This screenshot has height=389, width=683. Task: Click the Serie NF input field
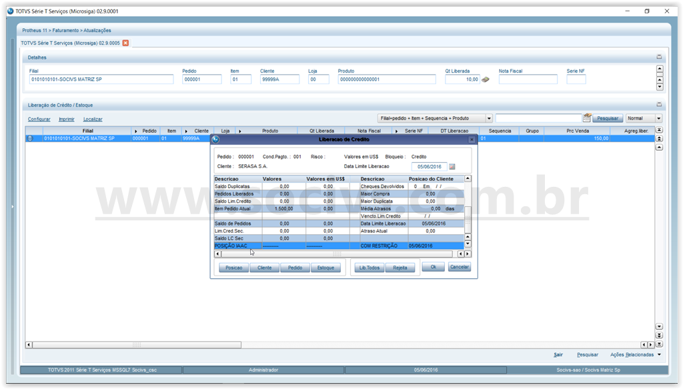576,79
